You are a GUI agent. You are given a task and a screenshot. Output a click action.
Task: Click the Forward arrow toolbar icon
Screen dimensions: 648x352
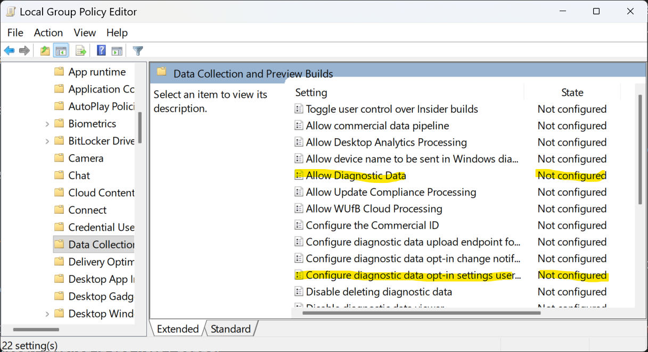[24, 51]
